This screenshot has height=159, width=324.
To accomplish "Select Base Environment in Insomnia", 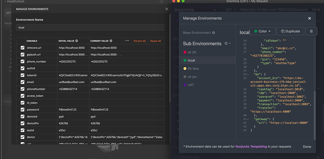I will coord(197,33).
